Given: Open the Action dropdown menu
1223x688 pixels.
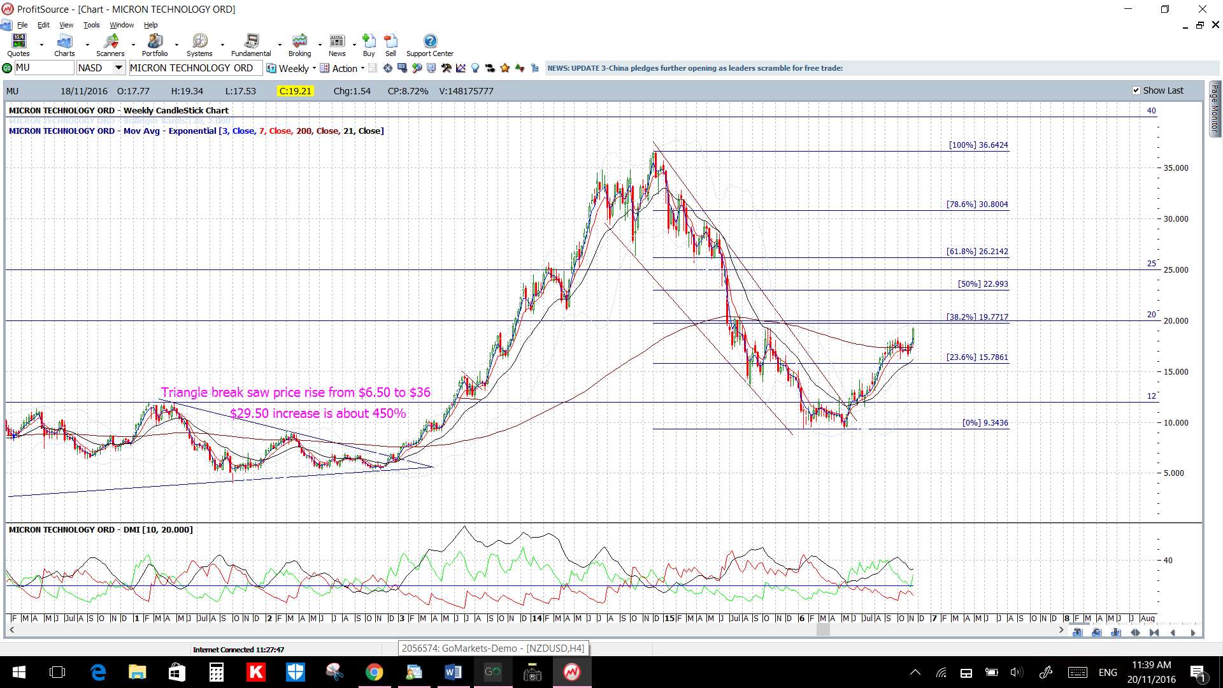Looking at the screenshot, I should [362, 68].
